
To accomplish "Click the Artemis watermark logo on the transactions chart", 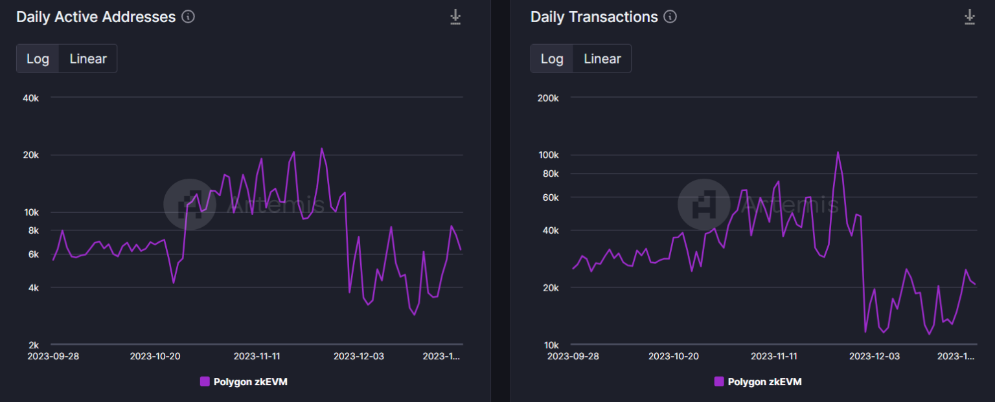I will (x=704, y=205).
